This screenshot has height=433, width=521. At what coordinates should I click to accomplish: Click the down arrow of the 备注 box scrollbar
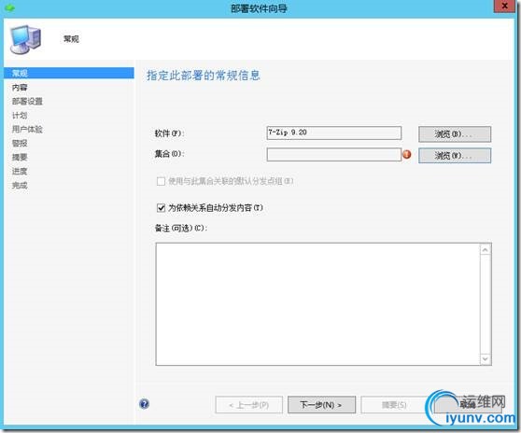pos(486,359)
